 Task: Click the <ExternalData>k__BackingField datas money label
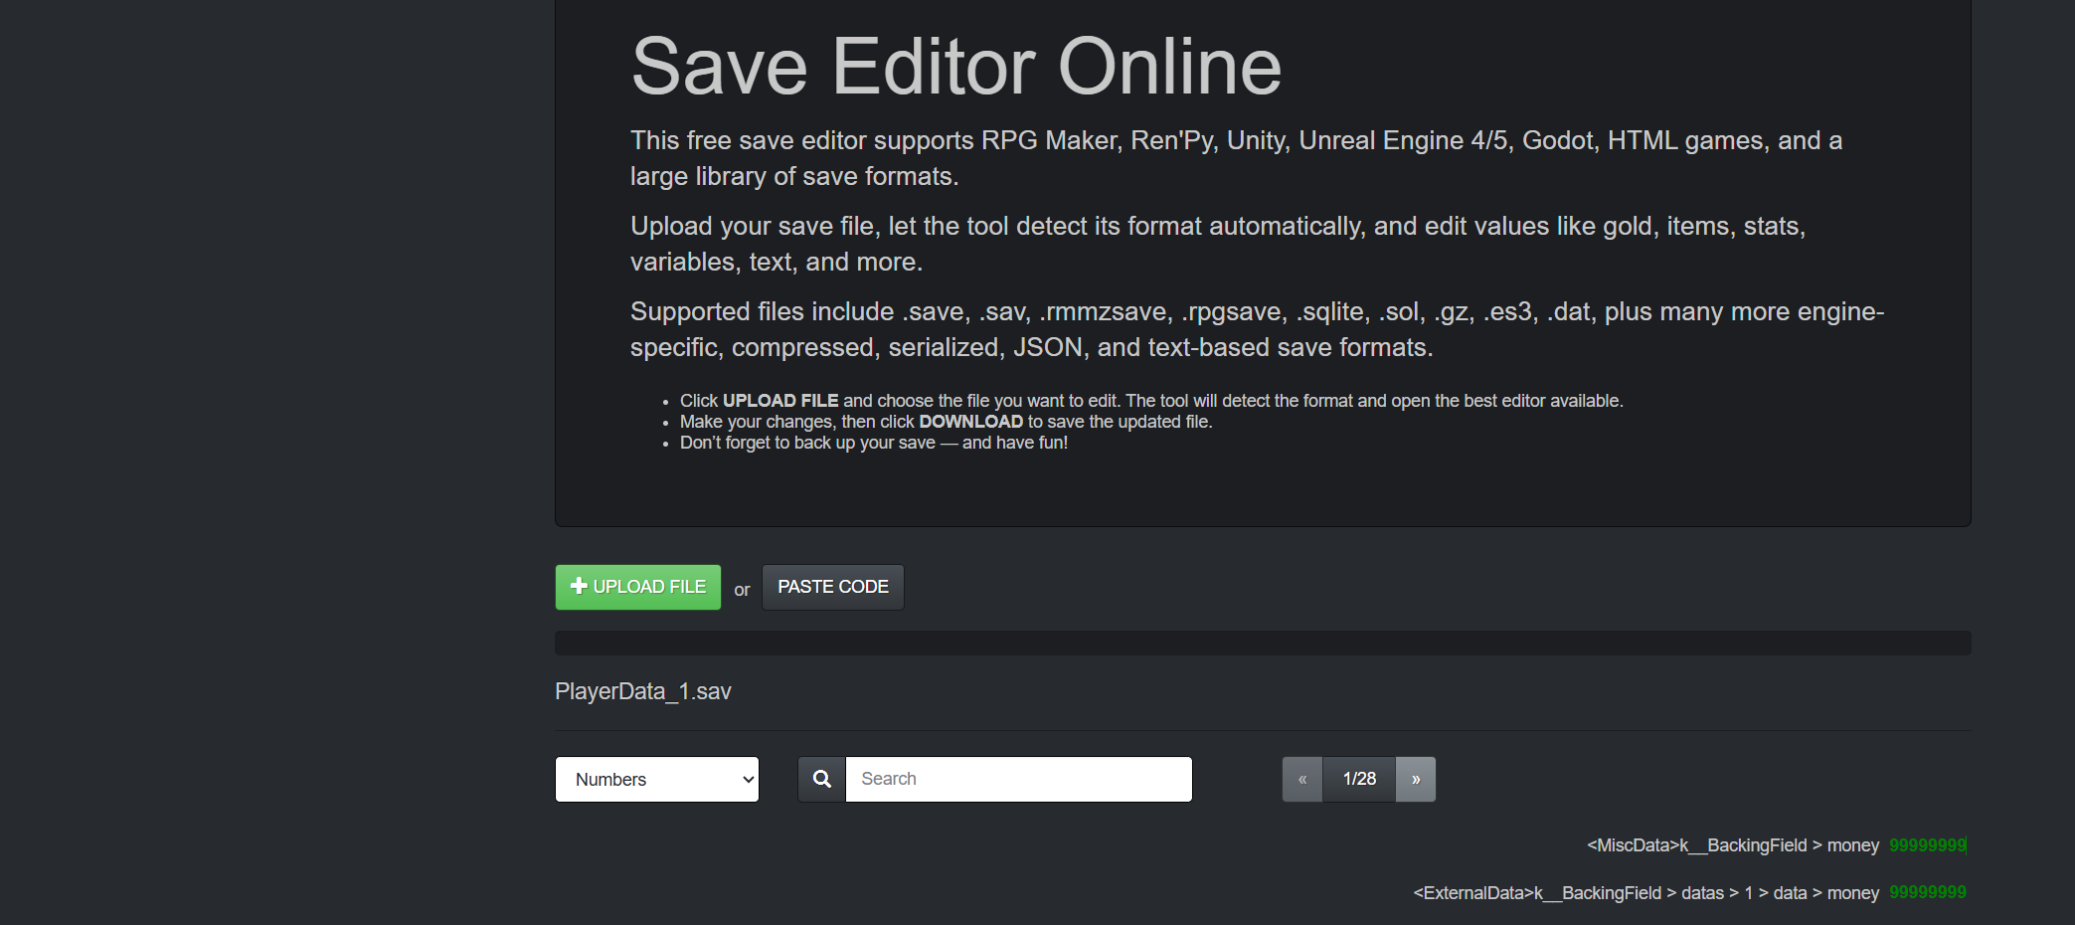(1646, 893)
